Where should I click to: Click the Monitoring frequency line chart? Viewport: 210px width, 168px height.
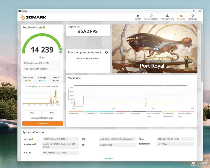coord(130,95)
